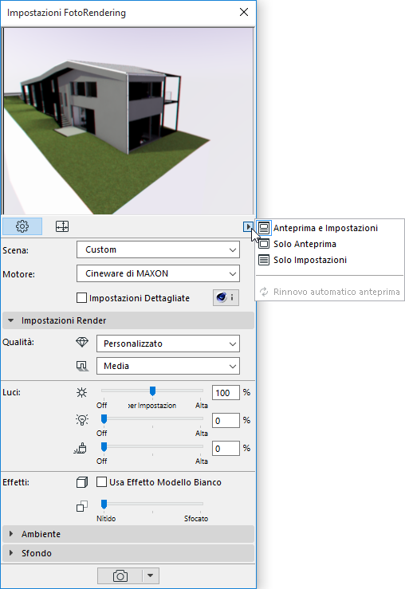The height and width of the screenshot is (589, 405).
Task: Click the Lamp light intensity icon
Action: point(82,420)
